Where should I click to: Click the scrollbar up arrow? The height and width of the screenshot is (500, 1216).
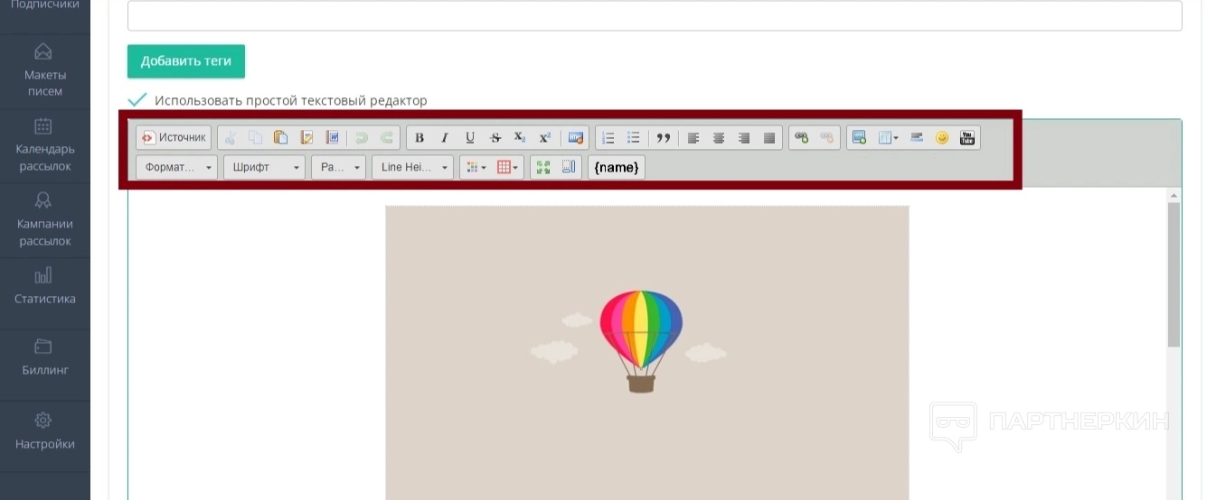pyautogui.click(x=1174, y=195)
